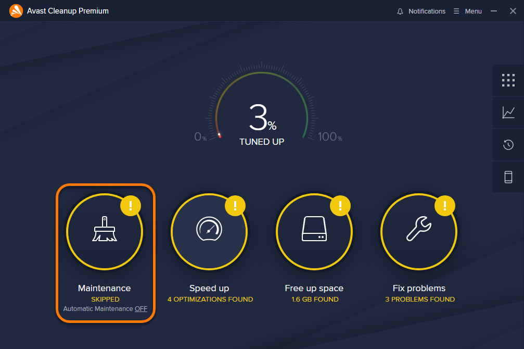The height and width of the screenshot is (349, 524).
Task: Toggle Automatic Maintenance OFF link
Action: point(141,309)
